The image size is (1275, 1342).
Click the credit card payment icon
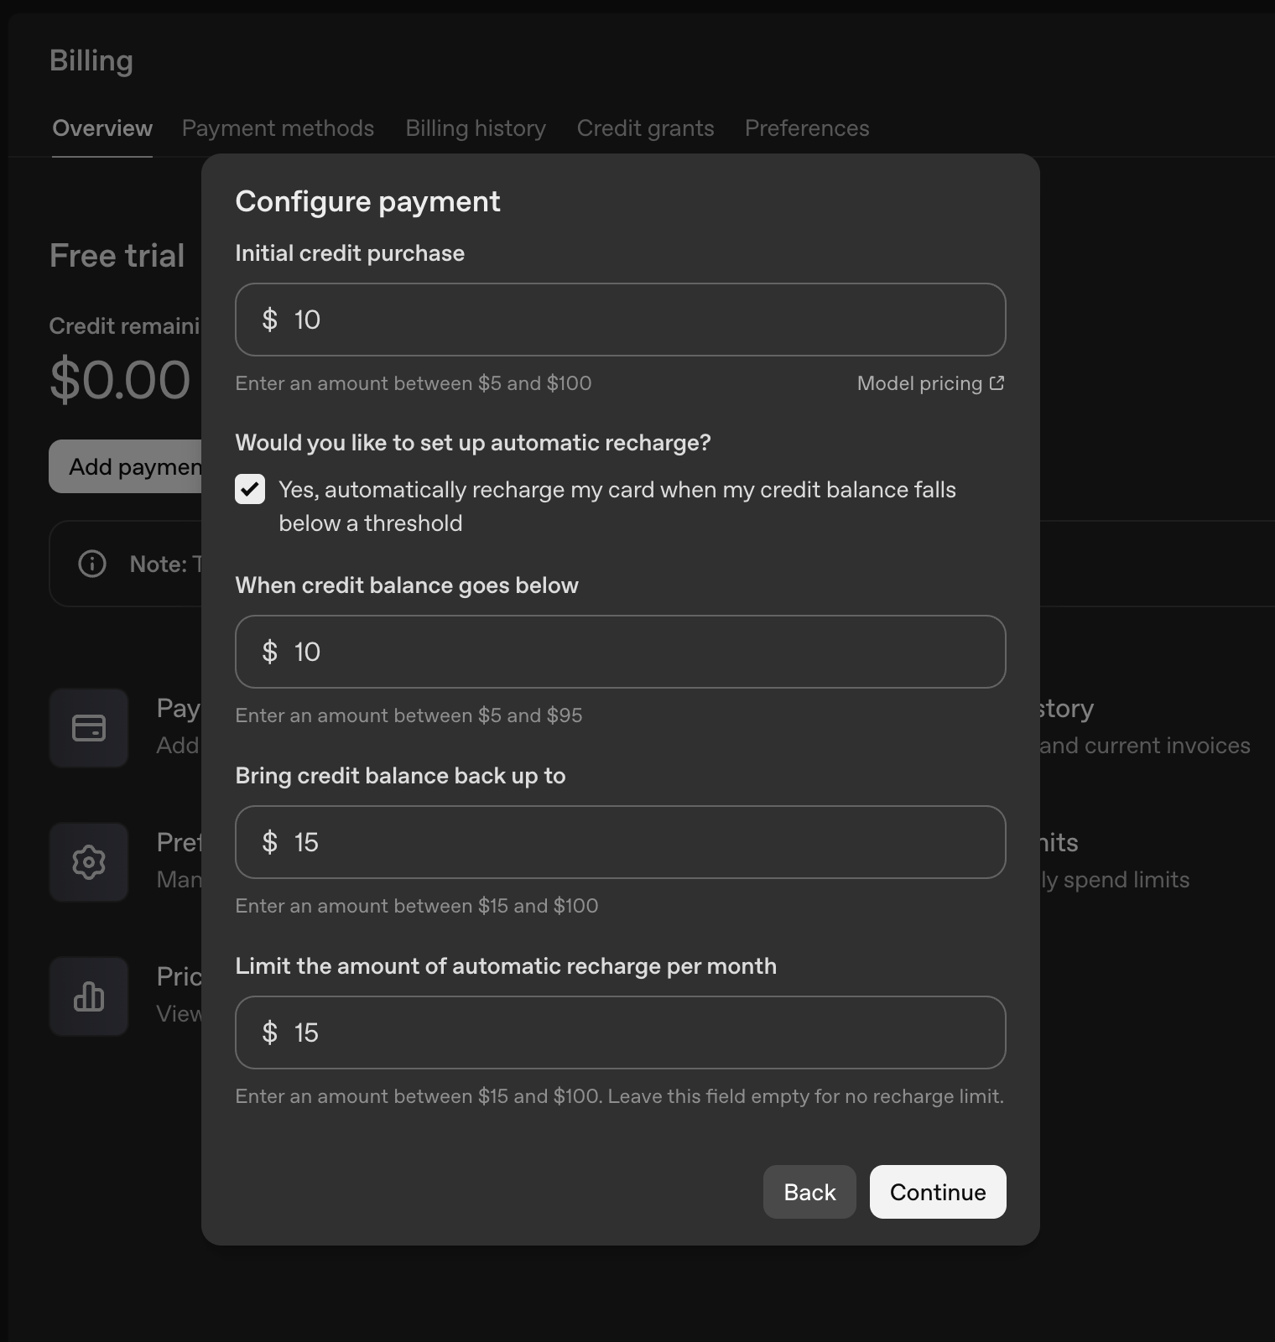click(x=89, y=728)
